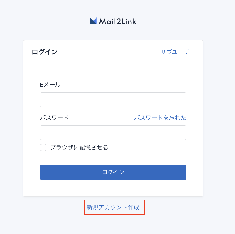Focus the Eメール input field
235x234 pixels.
(x=113, y=100)
